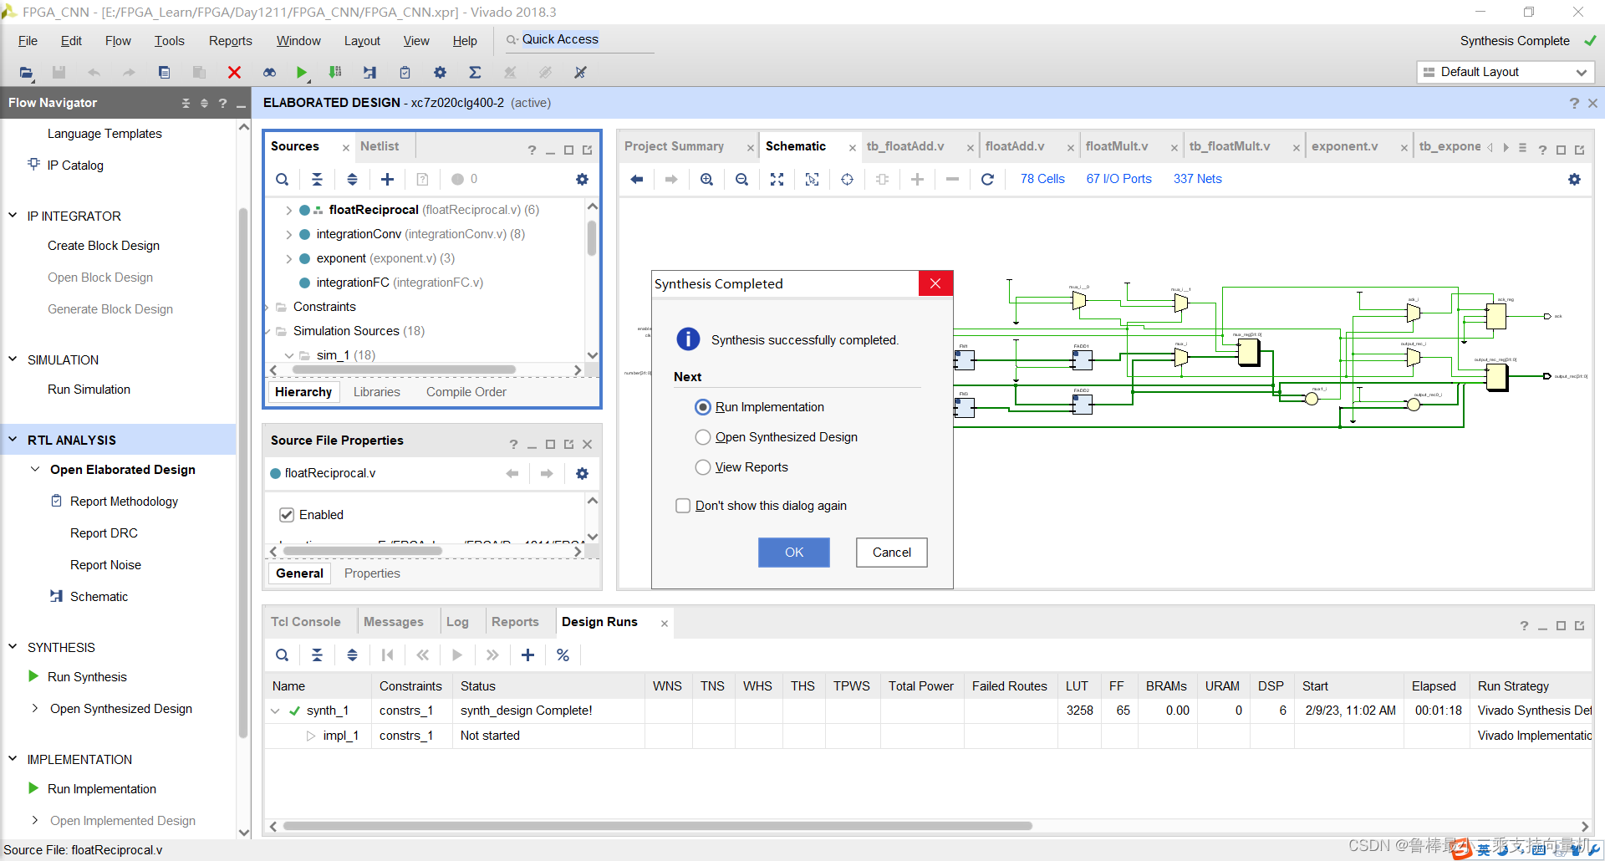This screenshot has height=861, width=1605.
Task: Expand integrationConv source tree node
Action: click(x=288, y=234)
